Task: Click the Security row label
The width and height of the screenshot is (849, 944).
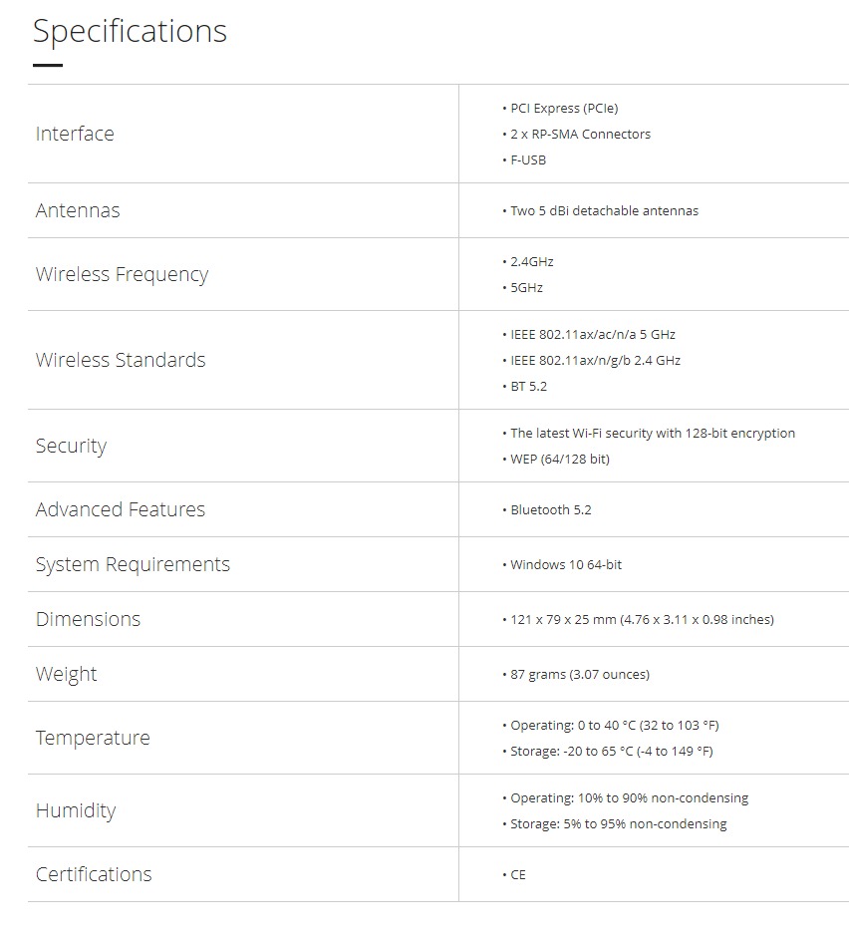Action: [x=71, y=446]
